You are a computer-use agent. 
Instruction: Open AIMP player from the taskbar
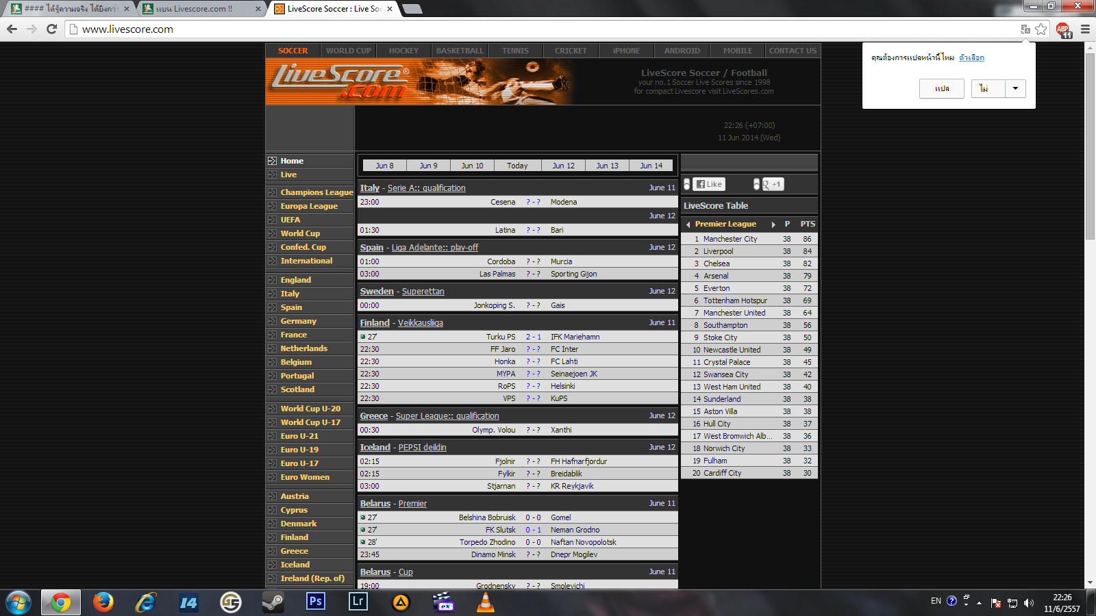(401, 602)
